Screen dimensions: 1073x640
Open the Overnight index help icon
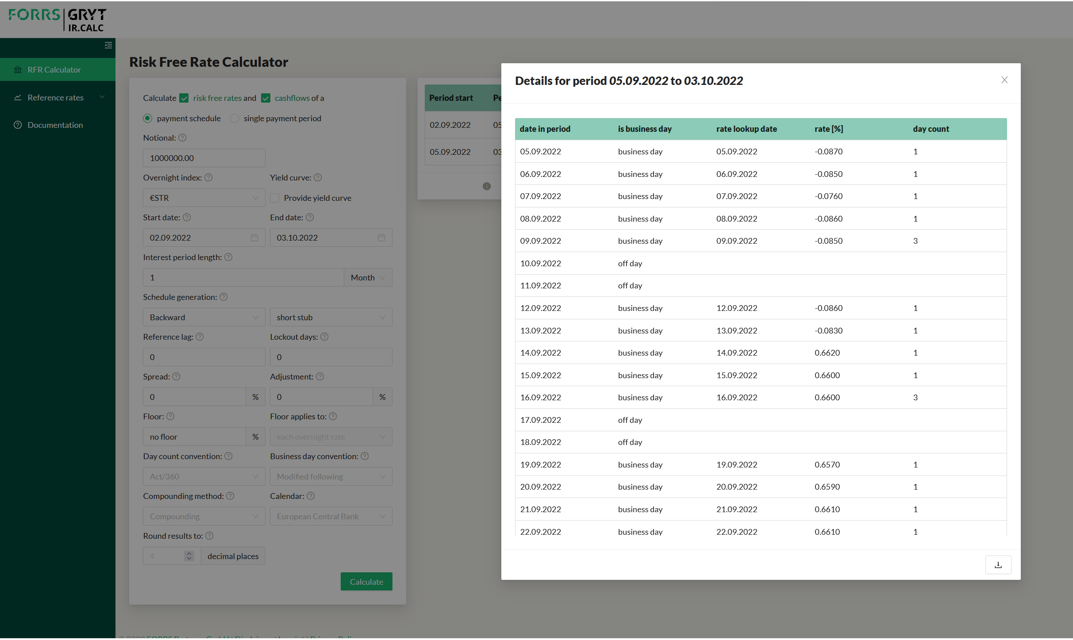tap(208, 177)
